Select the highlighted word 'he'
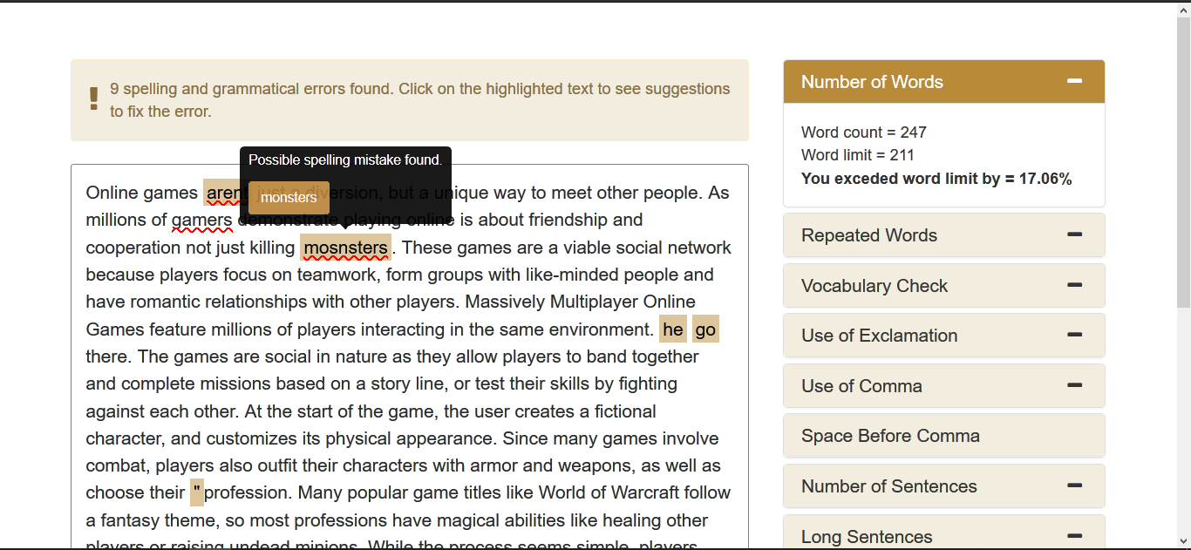Image resolution: width=1191 pixels, height=550 pixels. point(672,329)
